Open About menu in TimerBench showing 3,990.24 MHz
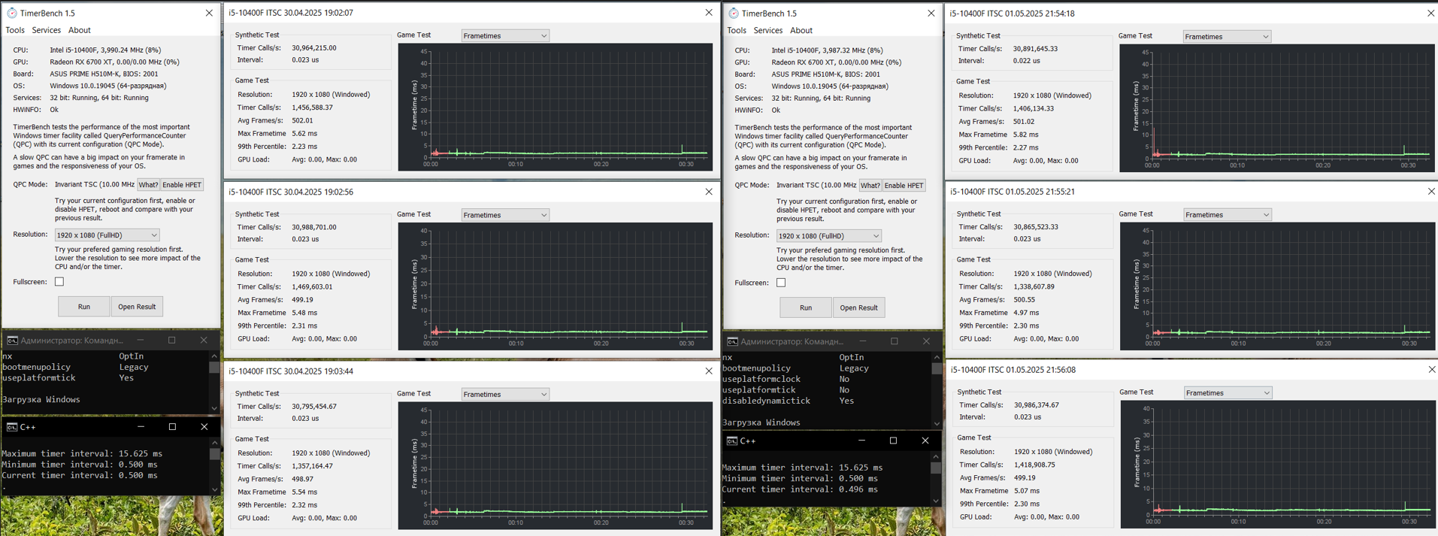The image size is (1438, 536). click(x=79, y=30)
